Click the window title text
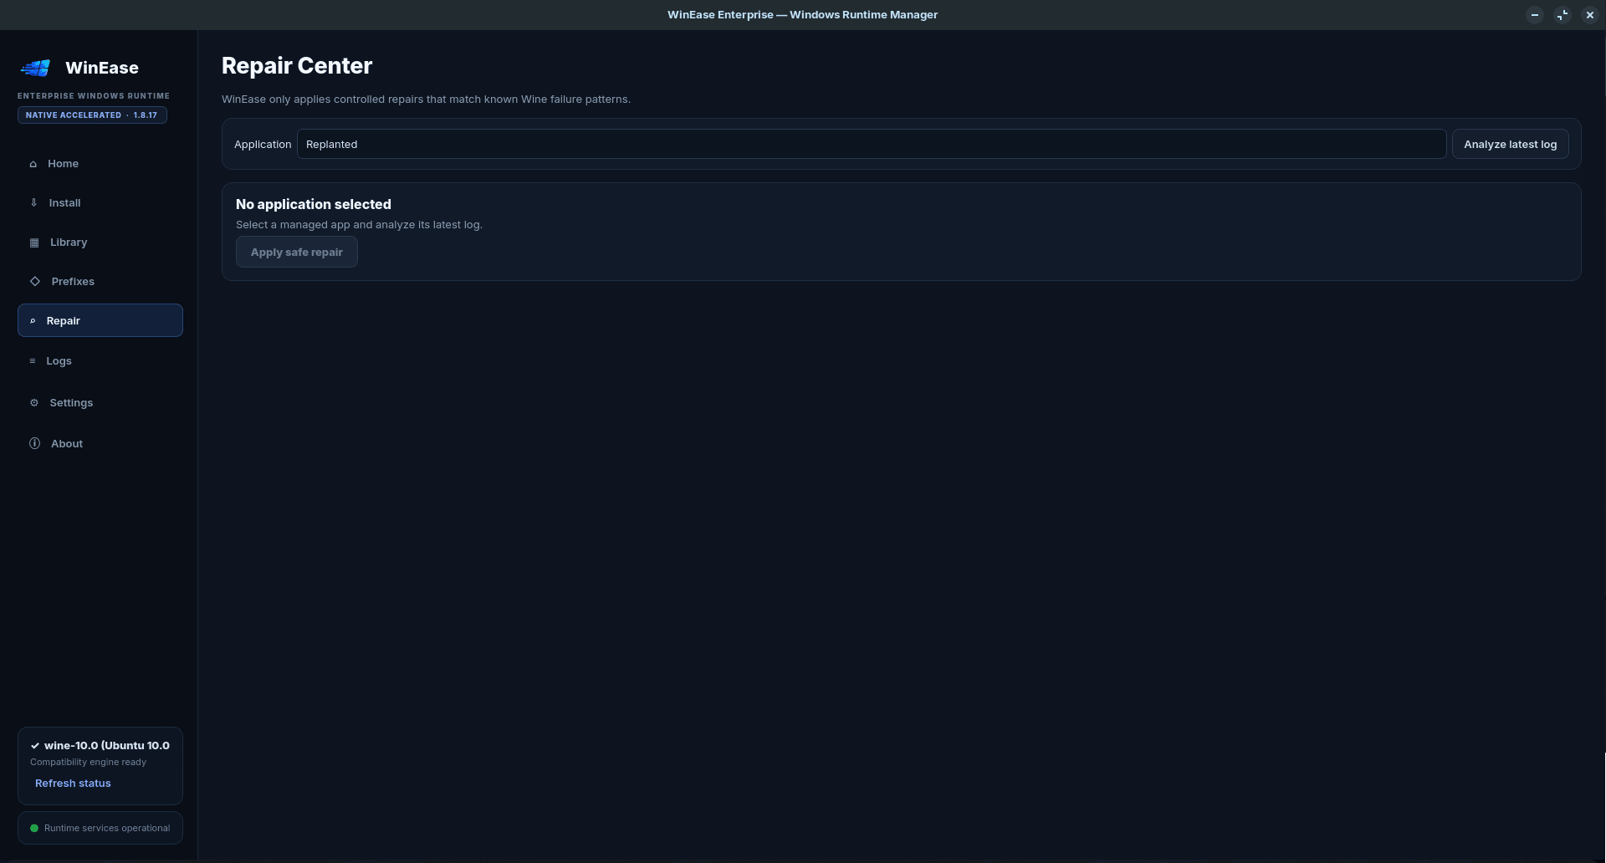Viewport: 1606px width, 863px height. click(x=802, y=15)
